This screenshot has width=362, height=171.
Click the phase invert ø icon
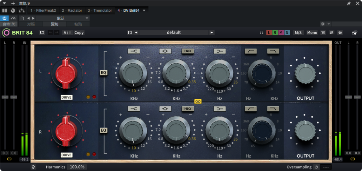click(x=331, y=33)
